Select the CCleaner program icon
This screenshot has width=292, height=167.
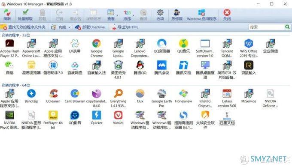[53, 93]
